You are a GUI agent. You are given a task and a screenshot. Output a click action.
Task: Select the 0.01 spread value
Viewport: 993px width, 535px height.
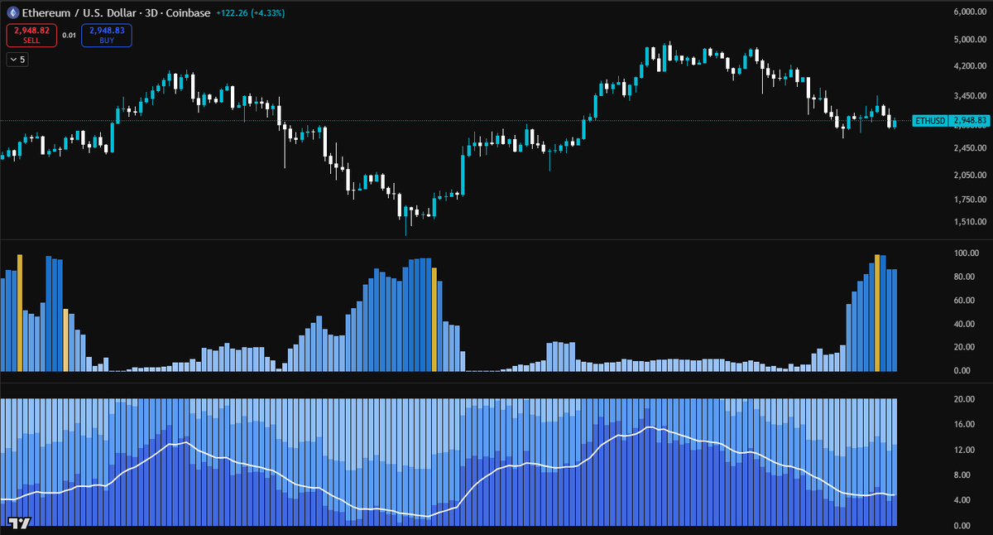(70, 35)
